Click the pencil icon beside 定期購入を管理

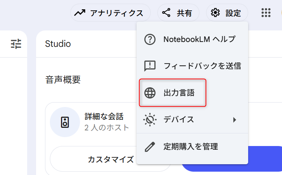(150, 147)
